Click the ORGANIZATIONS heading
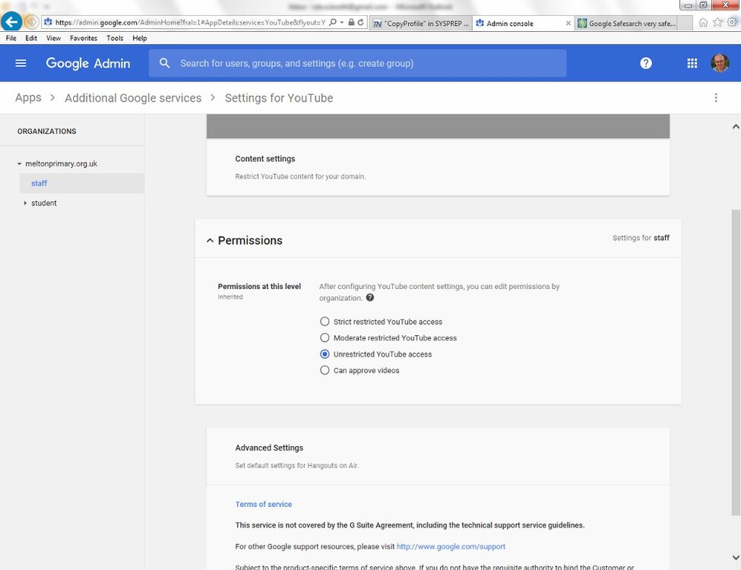 47,131
